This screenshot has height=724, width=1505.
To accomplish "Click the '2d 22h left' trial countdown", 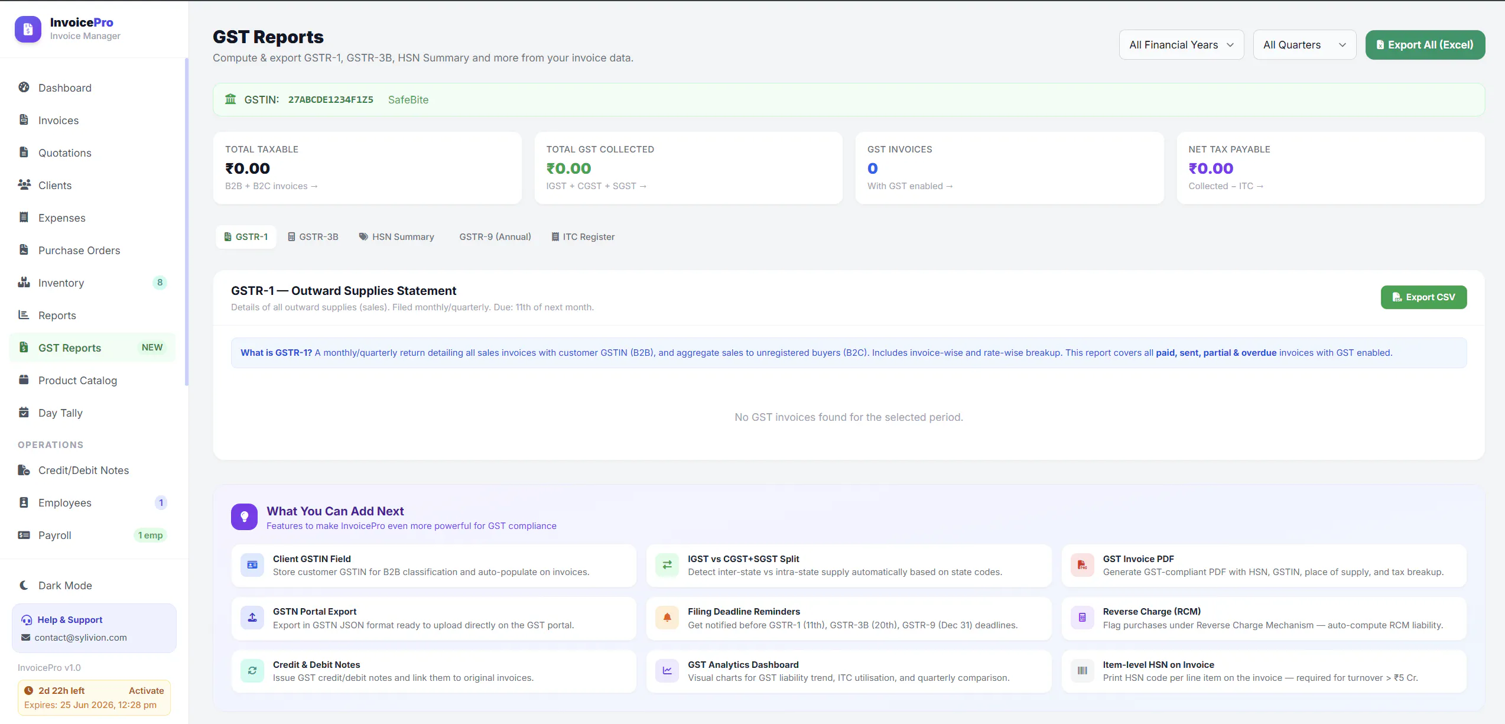I will (x=61, y=691).
